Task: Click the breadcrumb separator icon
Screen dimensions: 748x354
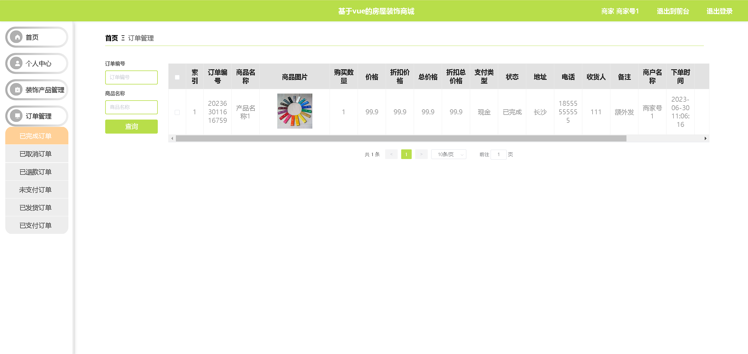Action: click(123, 38)
